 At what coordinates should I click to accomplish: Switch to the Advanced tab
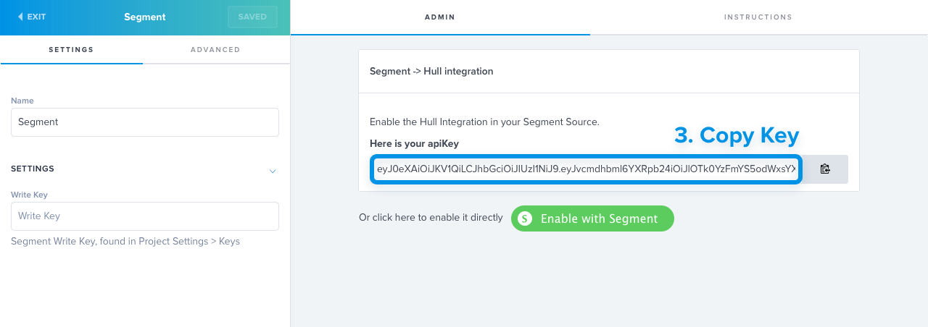point(215,50)
